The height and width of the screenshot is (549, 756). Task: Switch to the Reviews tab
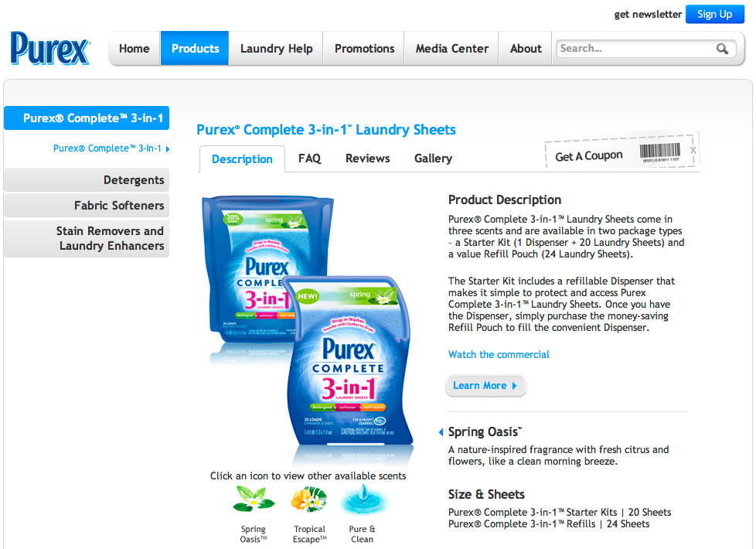pyautogui.click(x=367, y=159)
